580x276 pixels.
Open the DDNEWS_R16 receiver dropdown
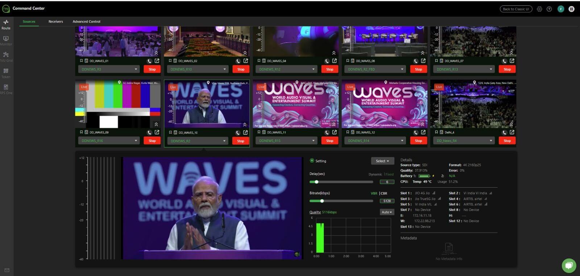(x=109, y=141)
